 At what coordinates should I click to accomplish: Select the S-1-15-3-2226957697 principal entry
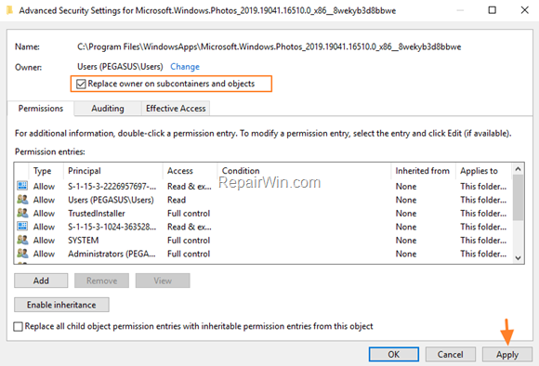pos(112,187)
